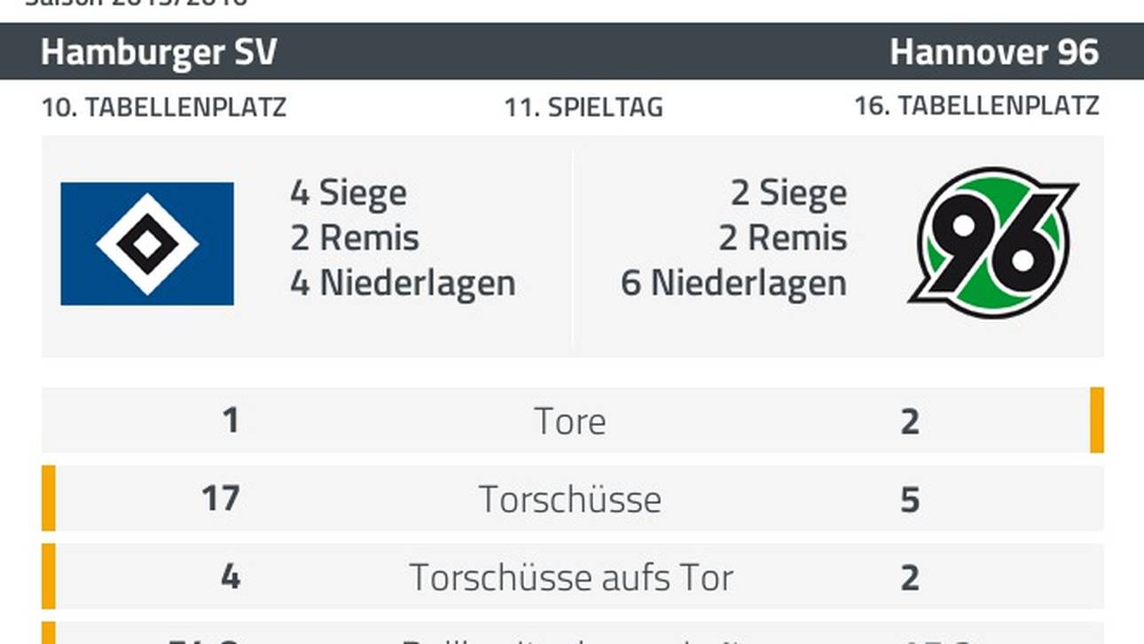Click Hamburg's 4 Niederlagen text
1144x644 pixels.
coord(403,283)
